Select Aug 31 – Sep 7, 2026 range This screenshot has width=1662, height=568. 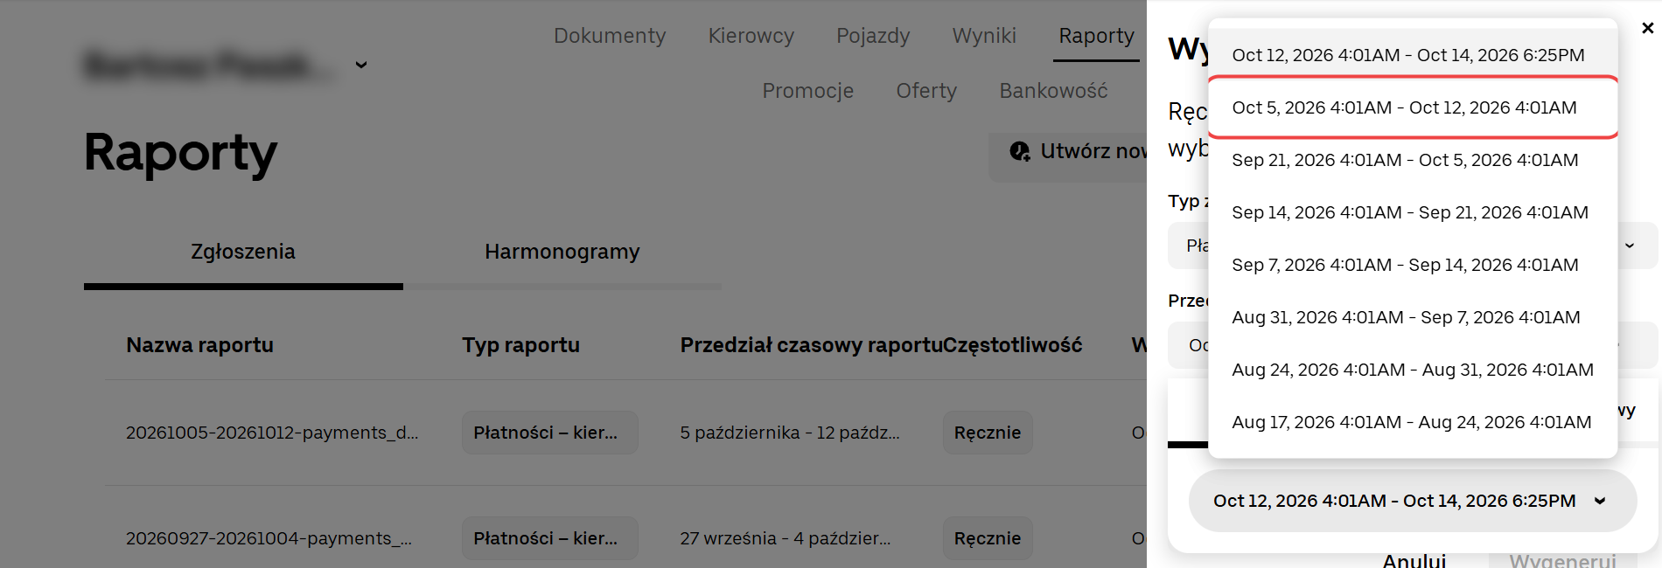(1413, 317)
